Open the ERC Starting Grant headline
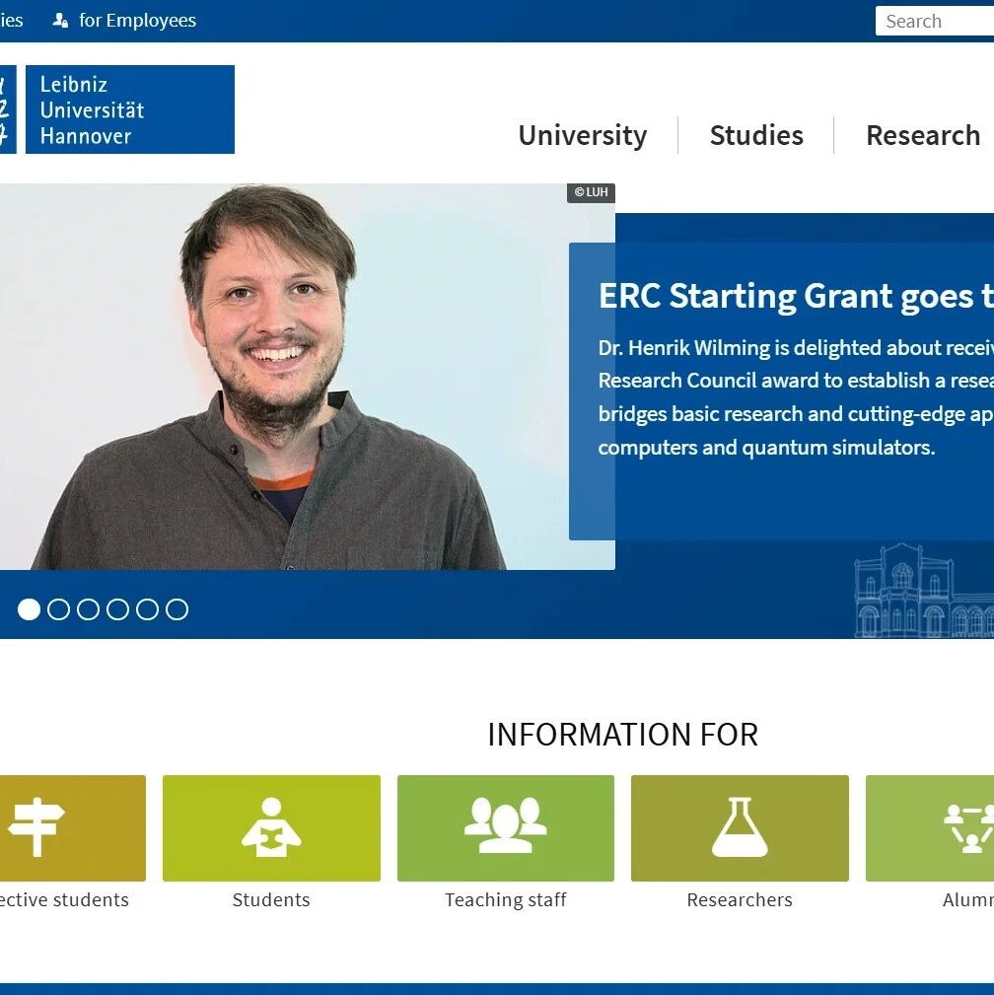Screen dimensions: 994x995 796,297
